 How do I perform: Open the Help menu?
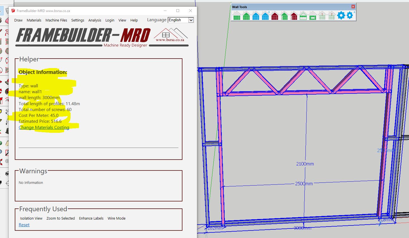tap(134, 20)
